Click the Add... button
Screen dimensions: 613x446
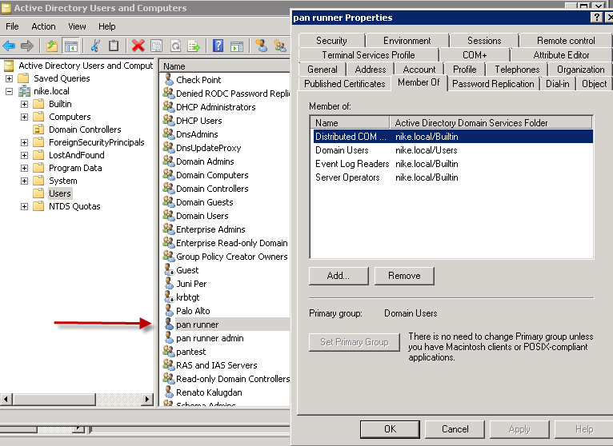tap(339, 276)
